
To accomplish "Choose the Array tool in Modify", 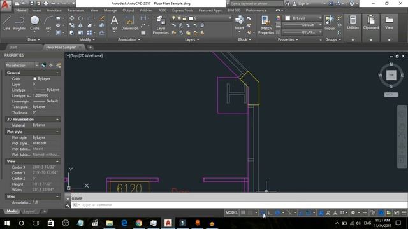I will [89, 32].
